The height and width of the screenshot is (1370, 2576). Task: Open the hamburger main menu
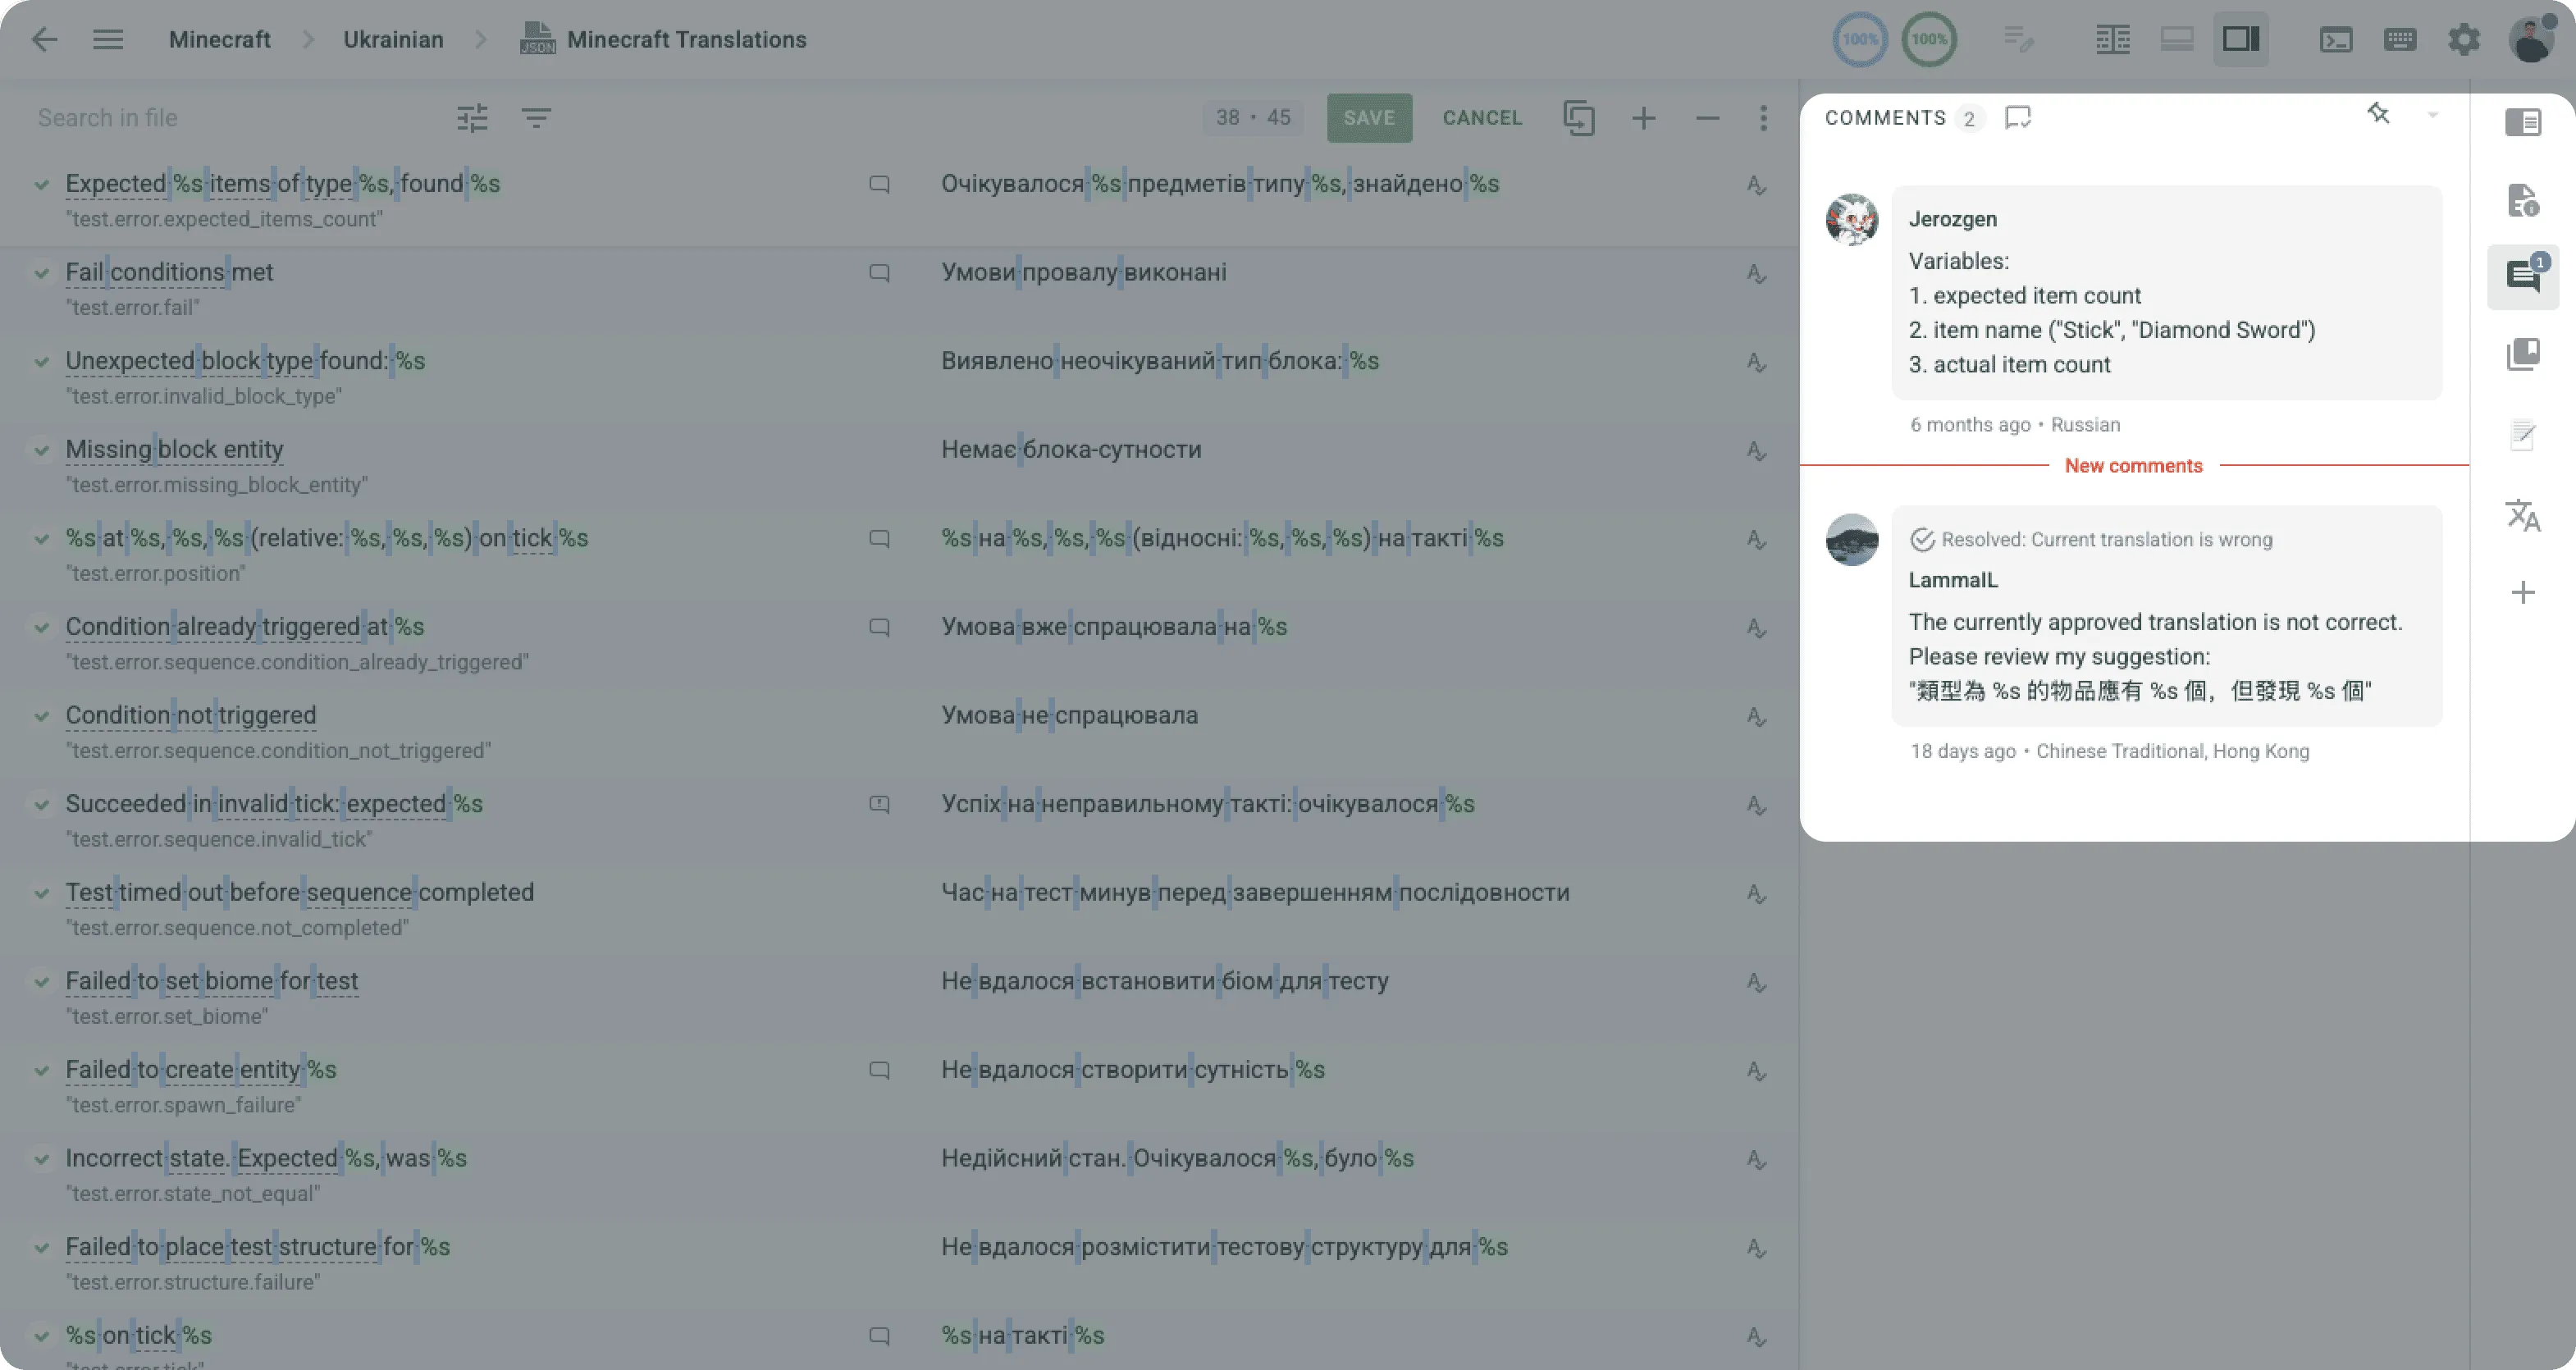[108, 40]
